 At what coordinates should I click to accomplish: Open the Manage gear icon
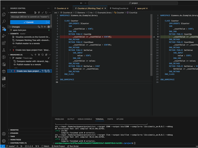coord(4,141)
